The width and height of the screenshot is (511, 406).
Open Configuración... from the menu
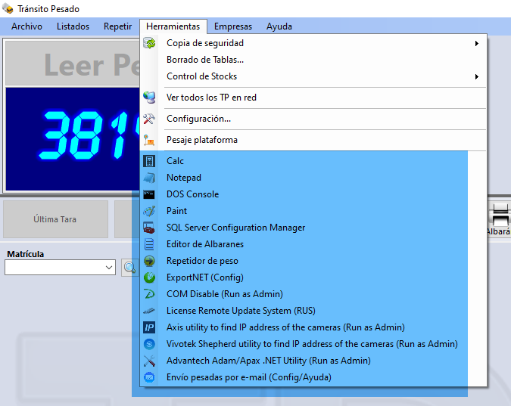coord(313,119)
